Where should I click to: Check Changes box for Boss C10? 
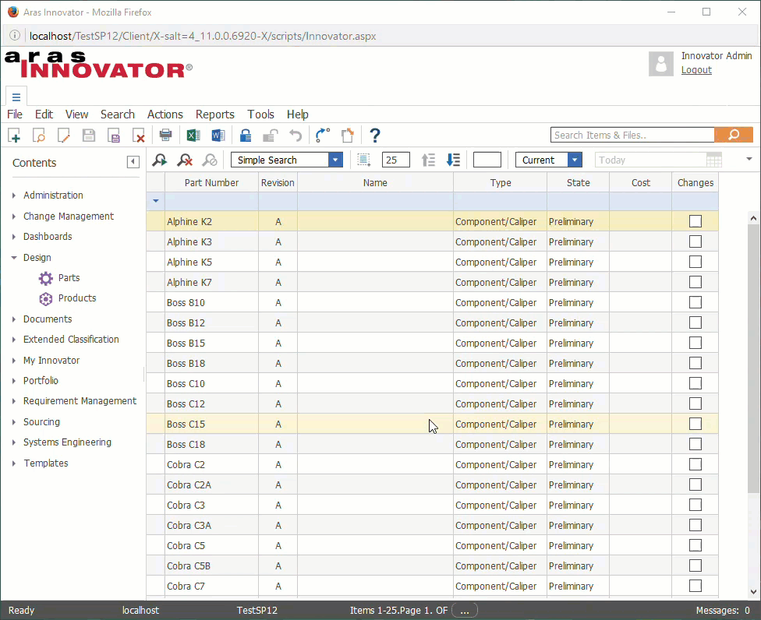696,383
